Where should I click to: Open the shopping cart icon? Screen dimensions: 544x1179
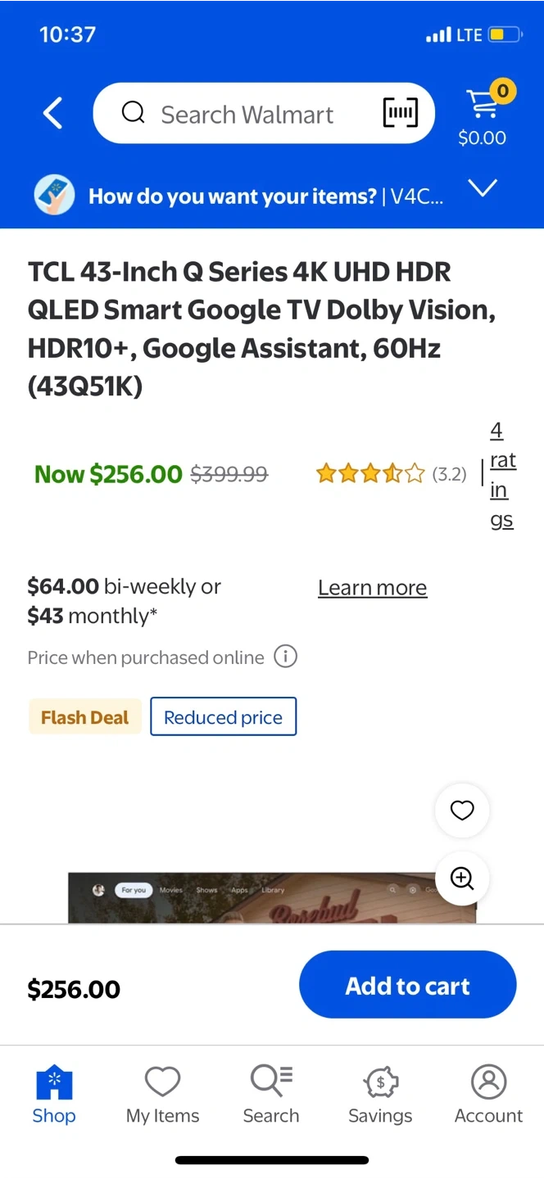(482, 105)
